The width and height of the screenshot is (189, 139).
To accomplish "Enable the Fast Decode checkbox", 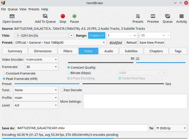I will click(62, 90).
